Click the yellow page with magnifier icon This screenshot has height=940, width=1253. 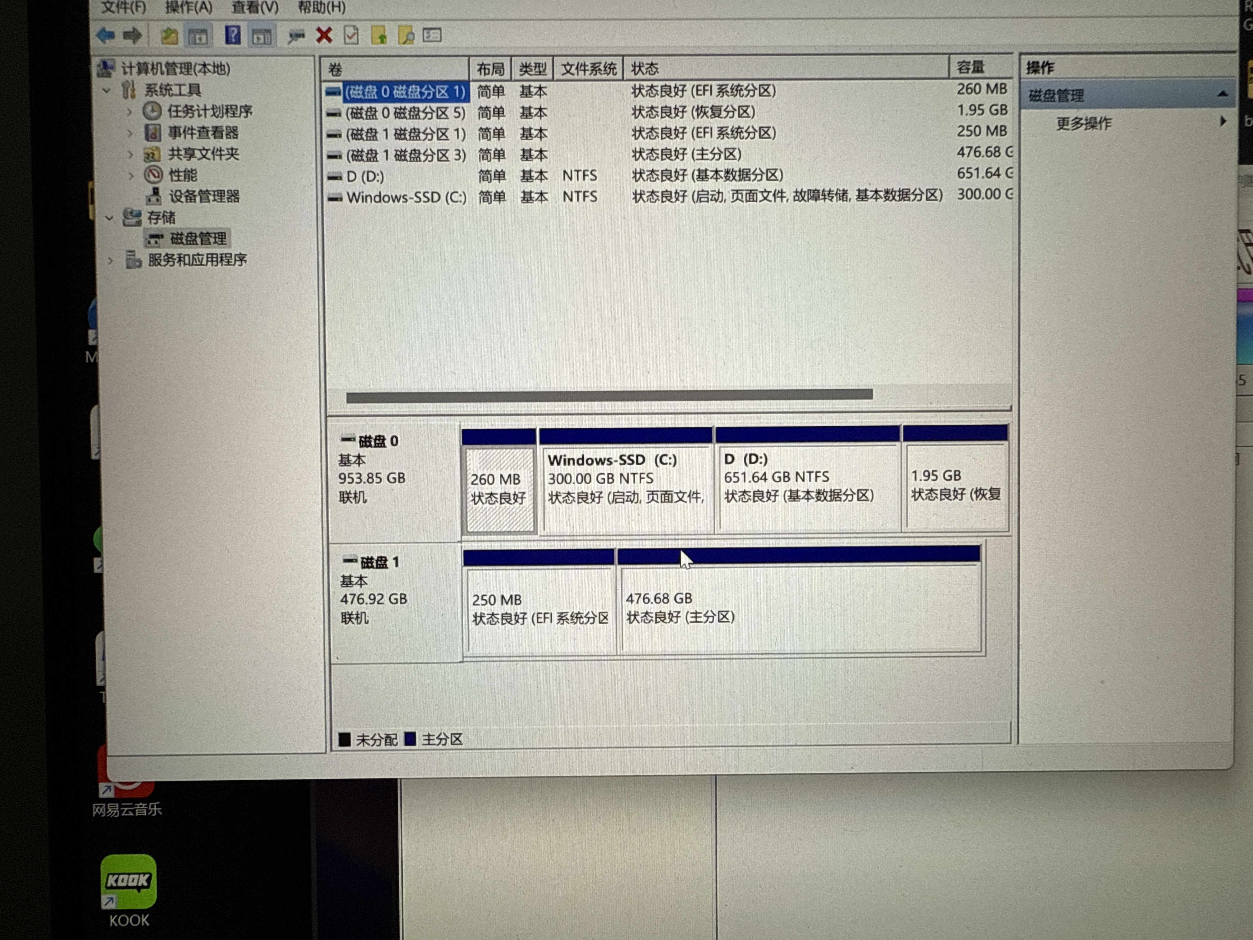(x=406, y=36)
